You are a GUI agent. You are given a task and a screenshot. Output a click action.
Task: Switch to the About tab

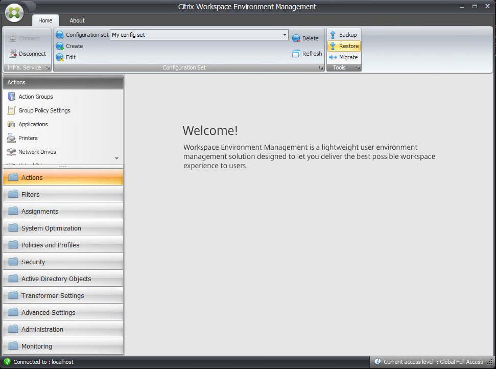[x=77, y=20]
